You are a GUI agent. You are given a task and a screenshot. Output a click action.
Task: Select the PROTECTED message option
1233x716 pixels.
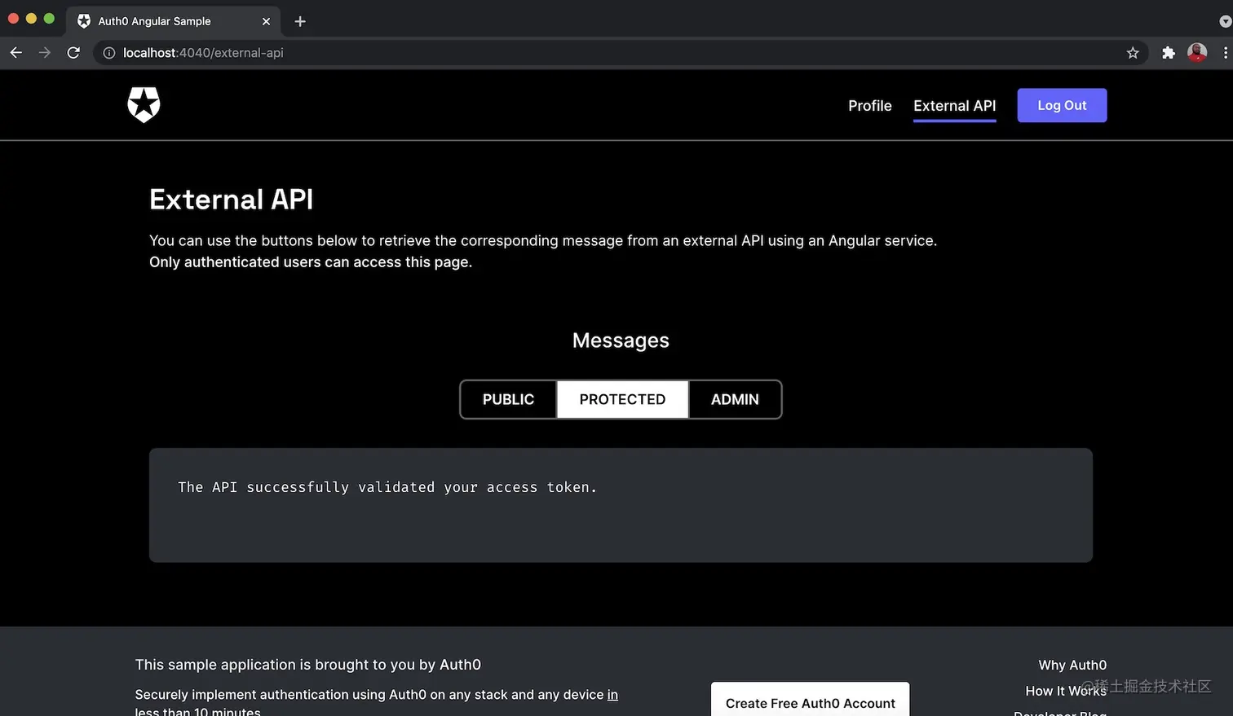(621, 399)
